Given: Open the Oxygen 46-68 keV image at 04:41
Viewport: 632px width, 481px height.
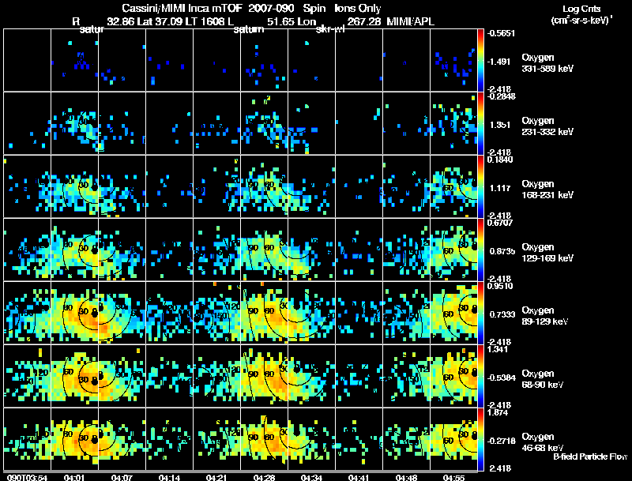Looking at the screenshot, I should (359, 439).
